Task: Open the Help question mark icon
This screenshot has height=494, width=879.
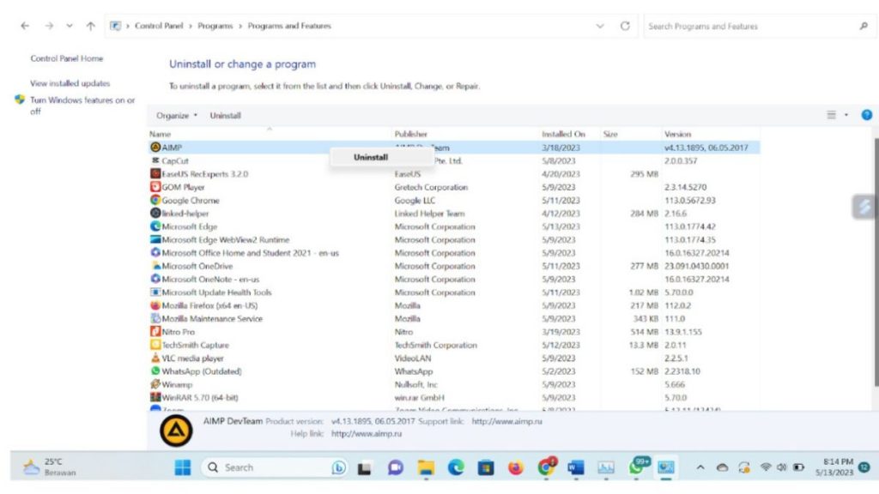Action: (x=867, y=115)
